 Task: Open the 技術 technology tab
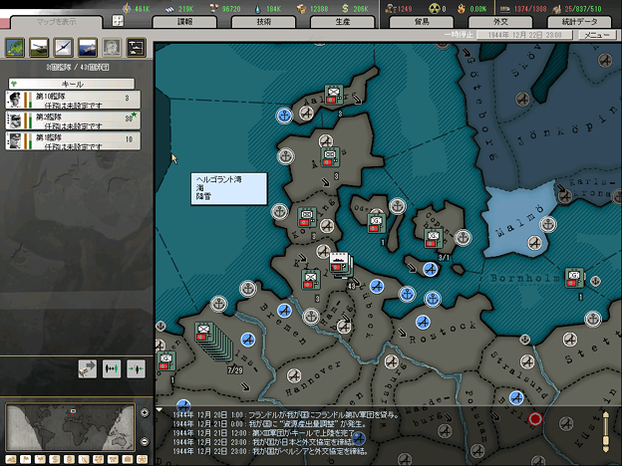tap(264, 22)
